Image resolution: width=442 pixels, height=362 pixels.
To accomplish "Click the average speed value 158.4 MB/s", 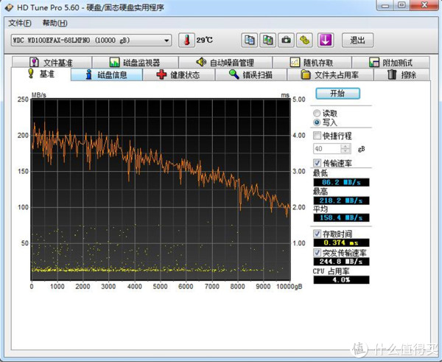I will (341, 217).
